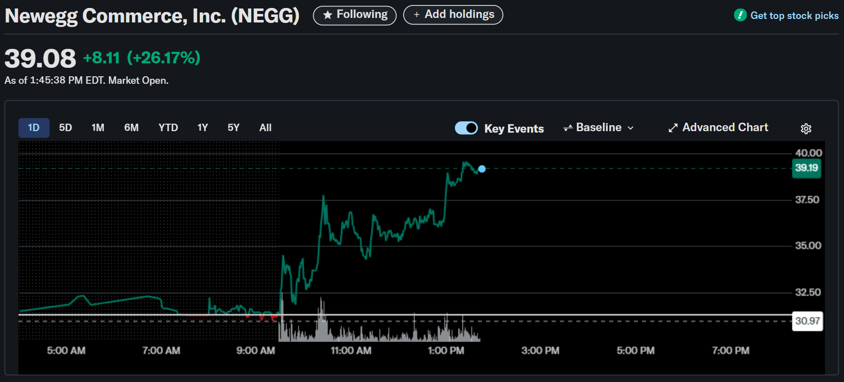Click the green Get top stock picks badge icon
The width and height of the screenshot is (844, 382).
(740, 15)
